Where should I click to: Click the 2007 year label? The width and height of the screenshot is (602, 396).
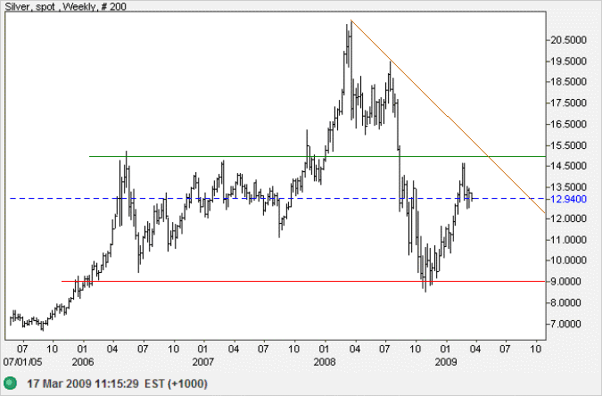(x=203, y=362)
